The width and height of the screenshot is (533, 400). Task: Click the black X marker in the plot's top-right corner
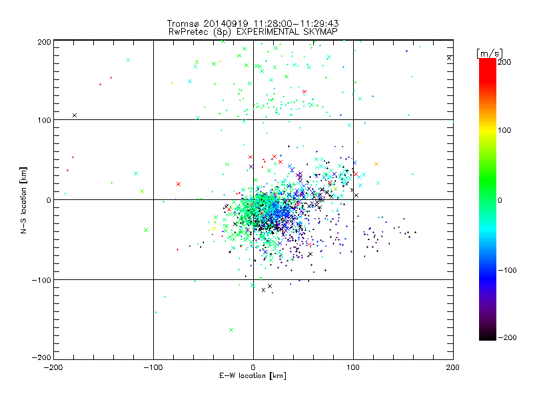[x=449, y=58]
